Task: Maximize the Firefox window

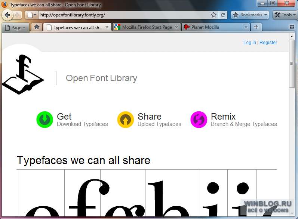Action: pyautogui.click(x=273, y=3)
